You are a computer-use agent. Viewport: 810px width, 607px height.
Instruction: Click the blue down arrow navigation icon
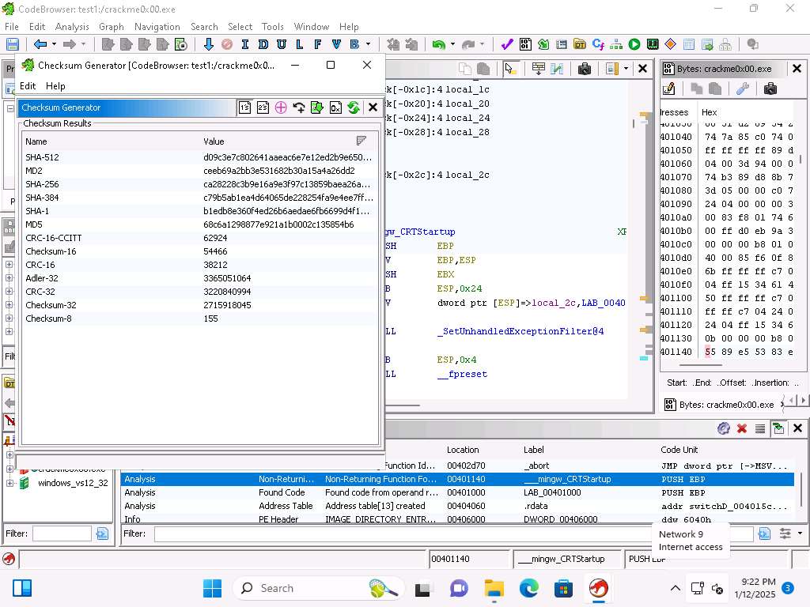pyautogui.click(x=209, y=45)
